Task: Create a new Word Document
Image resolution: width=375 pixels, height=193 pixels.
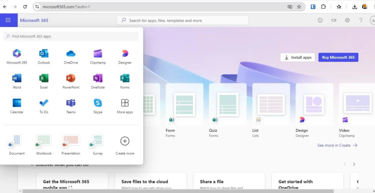Action: pos(17,145)
